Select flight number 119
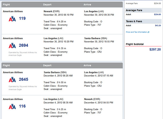 coord(22,18)
